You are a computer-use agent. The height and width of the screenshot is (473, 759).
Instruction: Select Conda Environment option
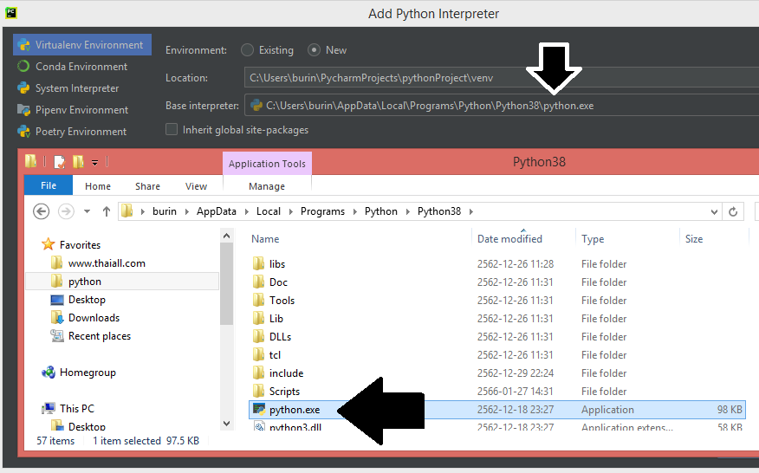72,67
